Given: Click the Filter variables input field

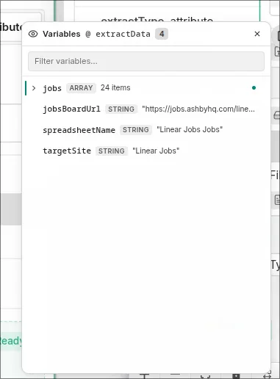Looking at the screenshot, I should 146,61.
